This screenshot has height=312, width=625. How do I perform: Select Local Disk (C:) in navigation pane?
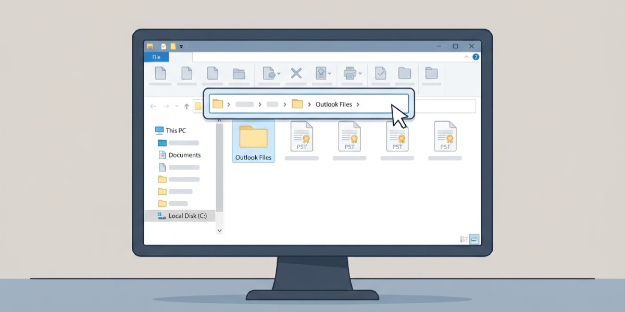(x=180, y=215)
